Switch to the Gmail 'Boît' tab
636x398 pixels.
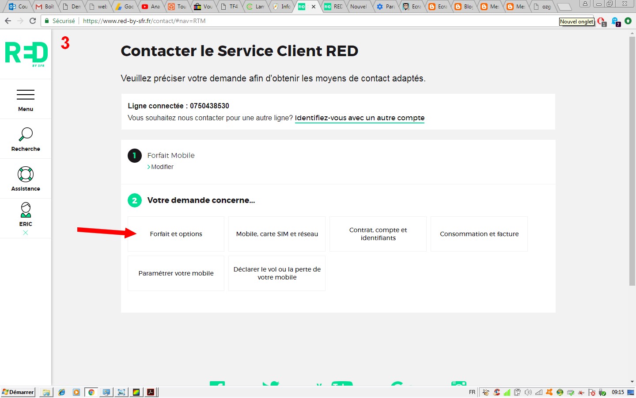[45, 7]
